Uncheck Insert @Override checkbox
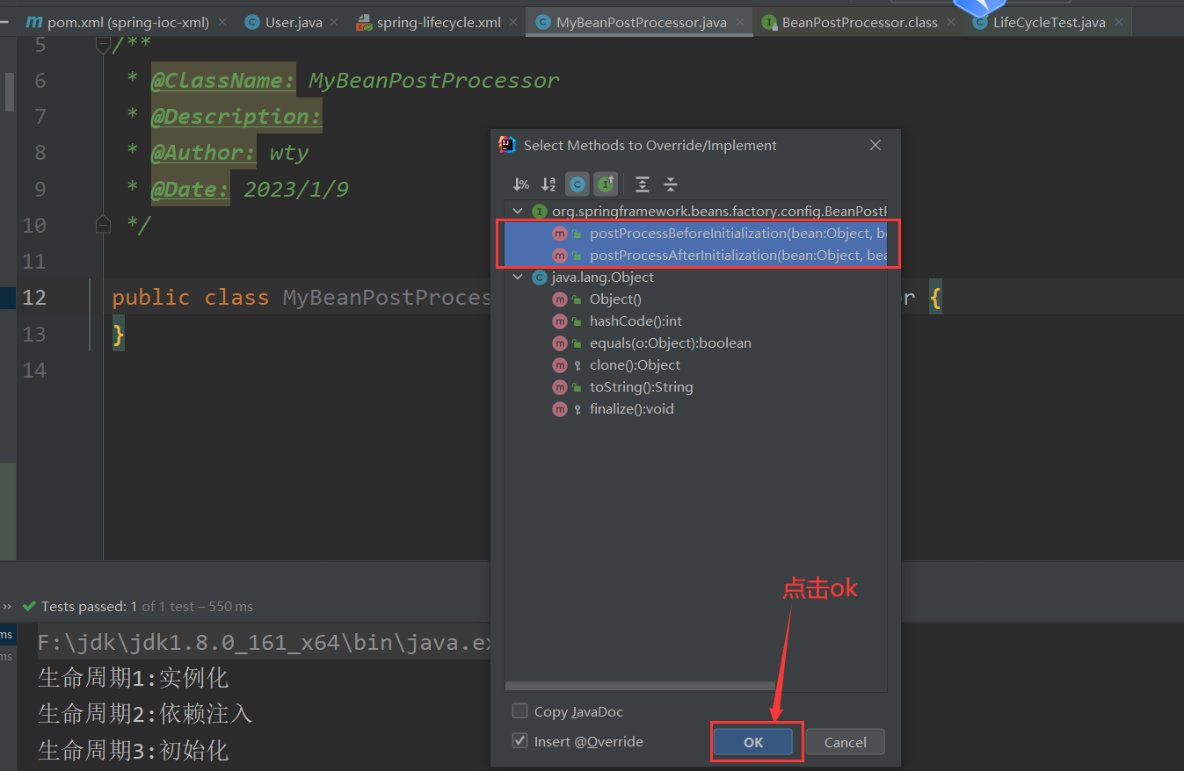Viewport: 1184px width, 771px height. (520, 741)
